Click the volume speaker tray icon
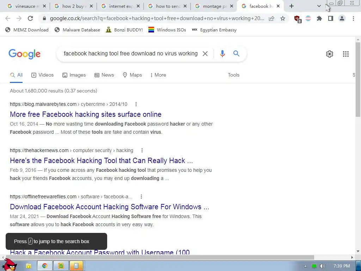The width and height of the screenshot is (361, 271). pyautogui.click(x=322, y=266)
